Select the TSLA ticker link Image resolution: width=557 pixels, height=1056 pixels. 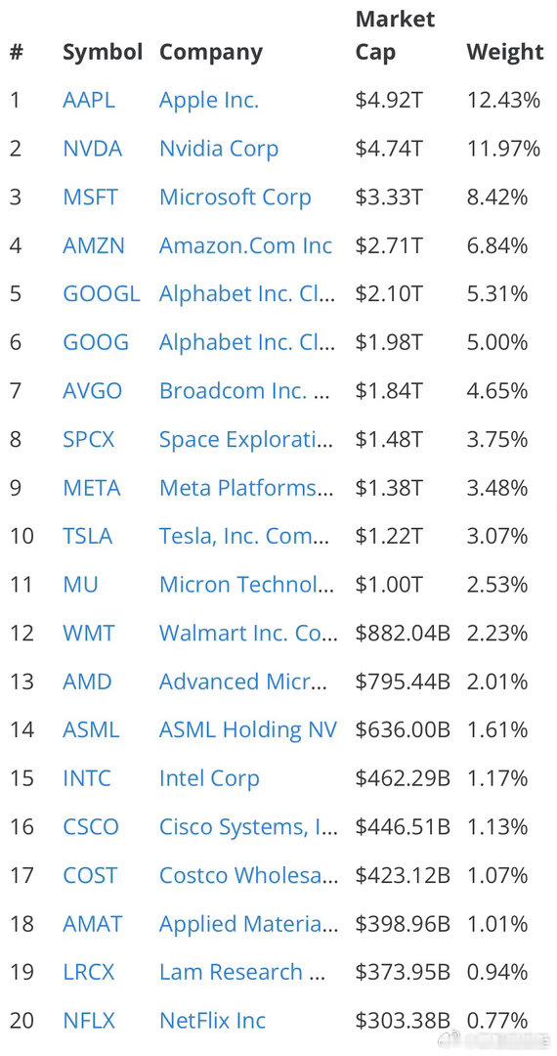[87, 537]
